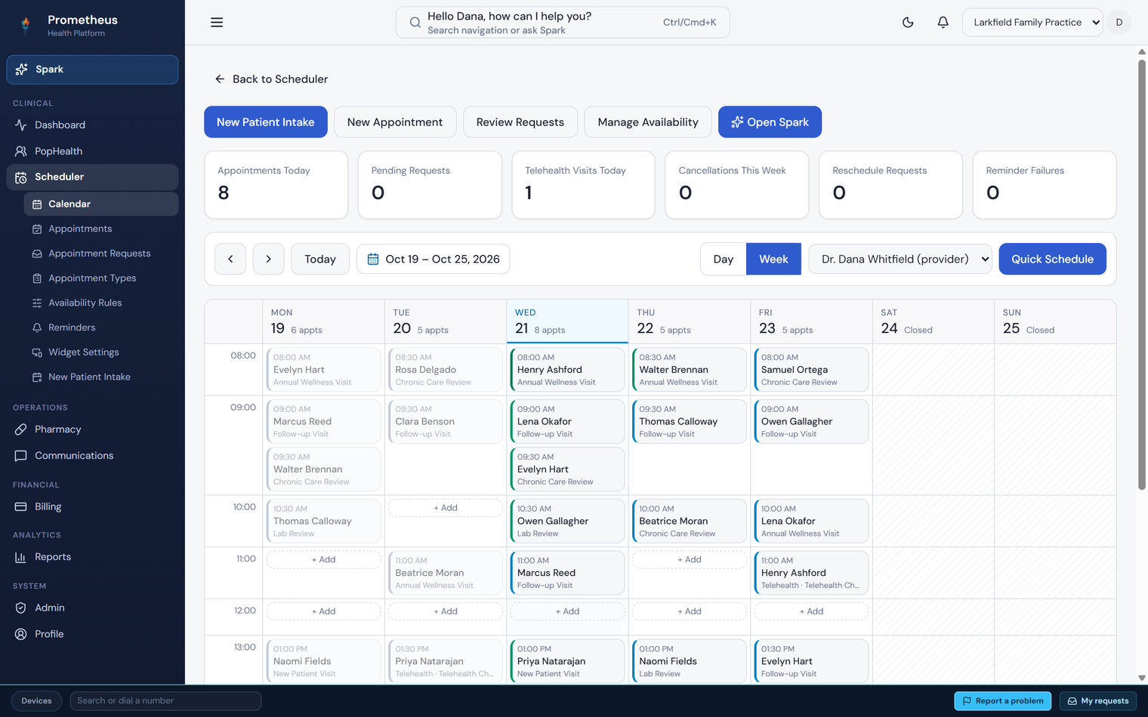Open Appointment Requests submenu item
1148x717 pixels.
tap(101, 254)
